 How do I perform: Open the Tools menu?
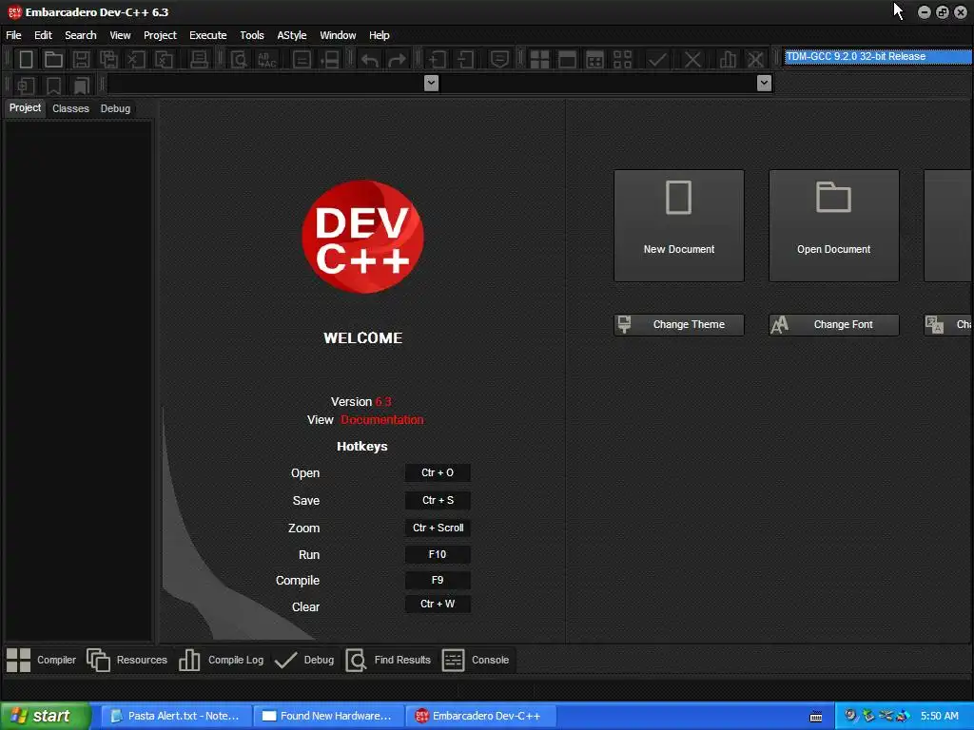pyautogui.click(x=251, y=35)
